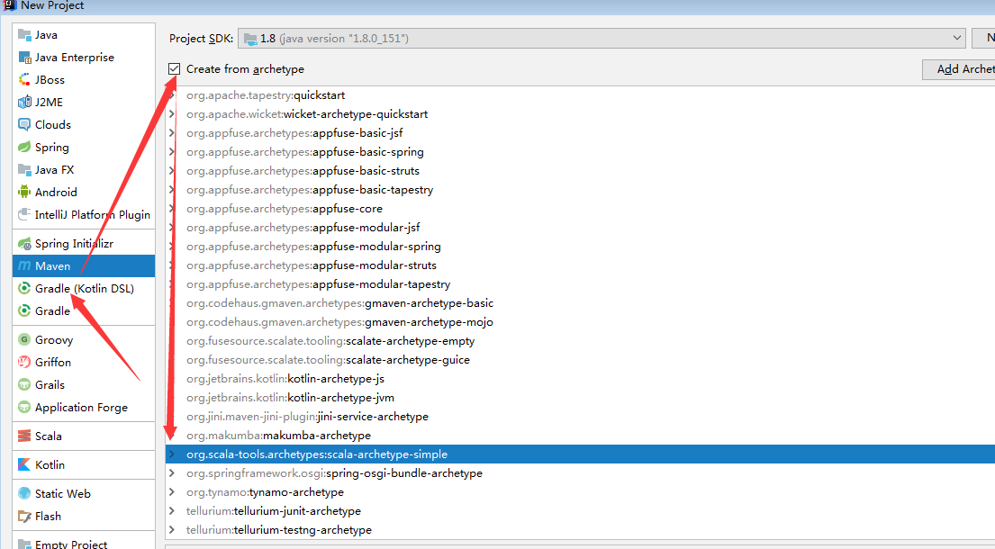Expand the scala-archetype-simple node
Viewport: 995px width, 549px height.
pos(171,454)
